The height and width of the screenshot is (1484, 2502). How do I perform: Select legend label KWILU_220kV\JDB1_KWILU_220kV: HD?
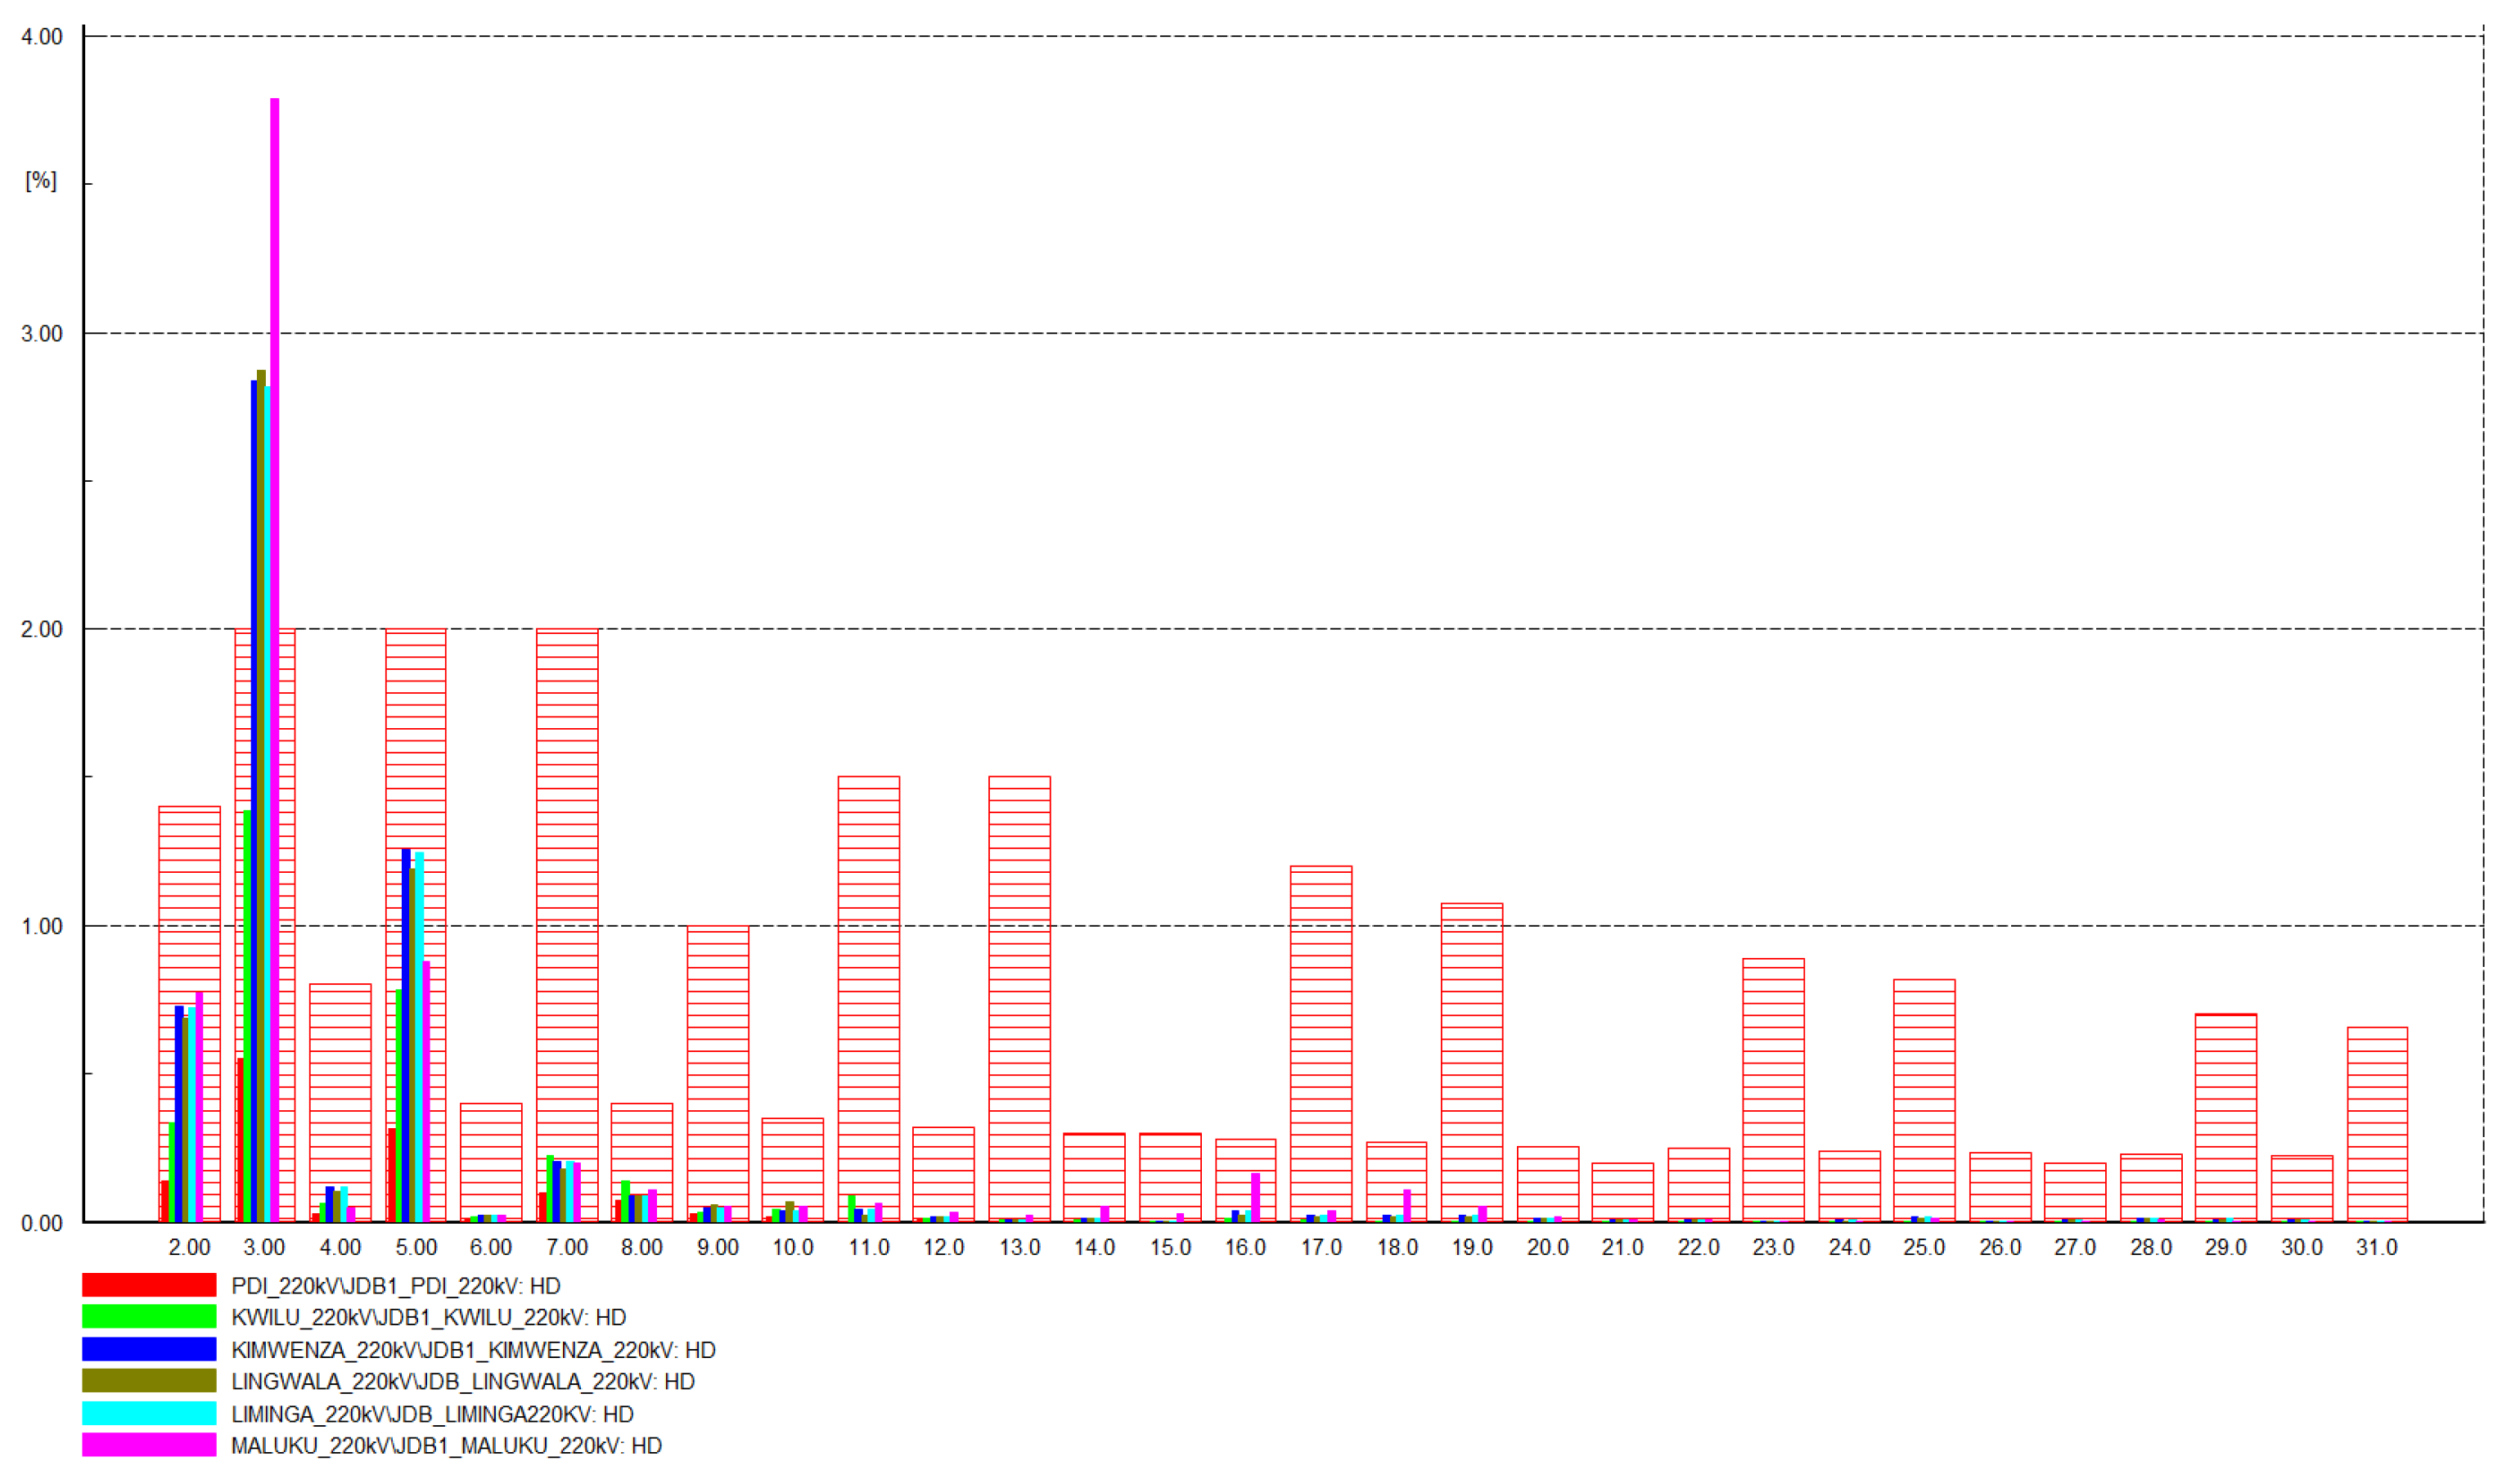(429, 1318)
